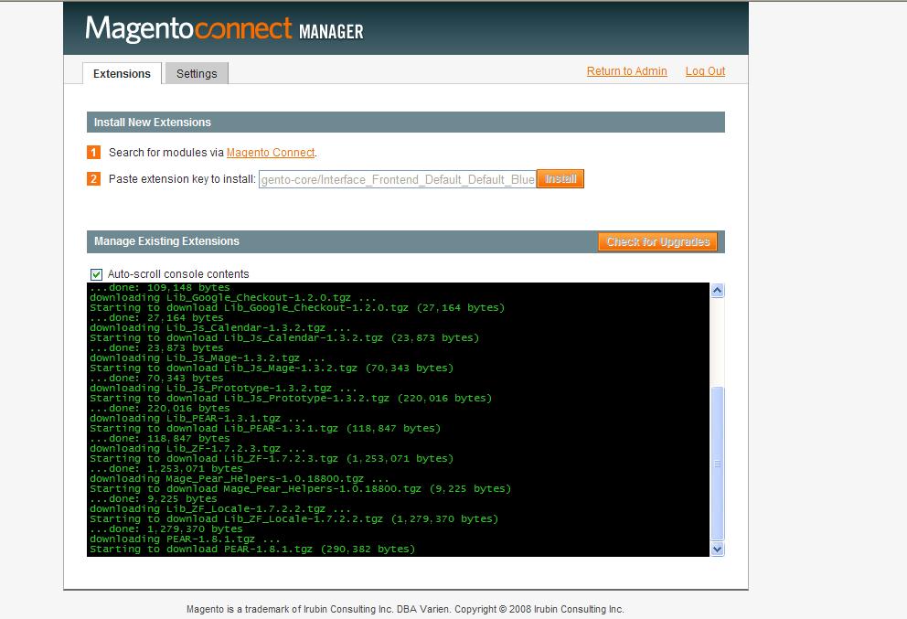Click console line 'Starting to download PEAR-1.8.1.tgz'
This screenshot has width=907, height=619.
click(252, 549)
